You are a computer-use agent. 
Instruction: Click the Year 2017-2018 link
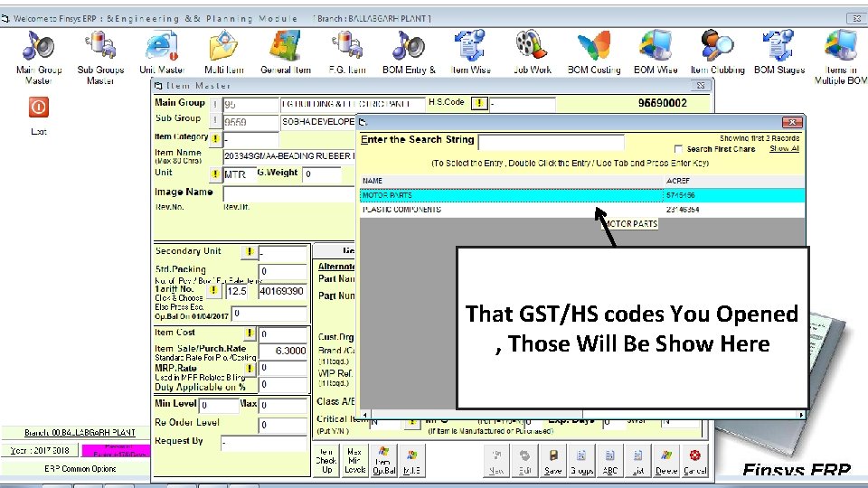(x=41, y=451)
